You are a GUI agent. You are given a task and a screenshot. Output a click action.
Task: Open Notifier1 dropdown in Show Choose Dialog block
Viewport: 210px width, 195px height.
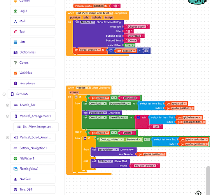tap(88, 22)
